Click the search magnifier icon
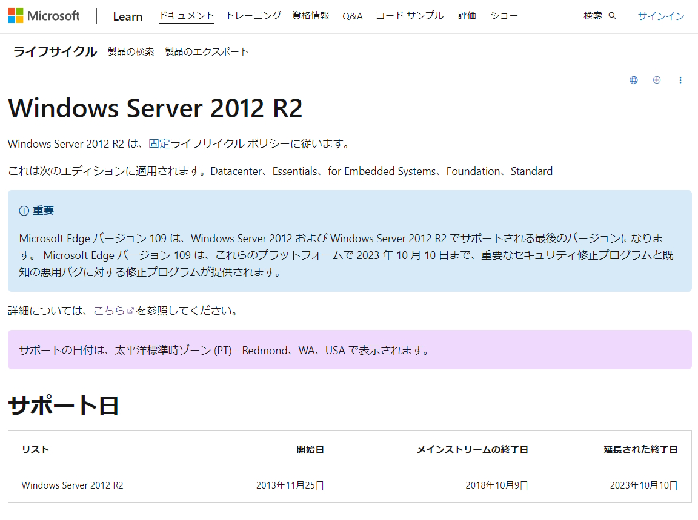 point(612,15)
